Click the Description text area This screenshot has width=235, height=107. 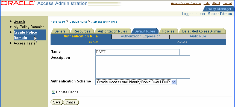click(143, 67)
